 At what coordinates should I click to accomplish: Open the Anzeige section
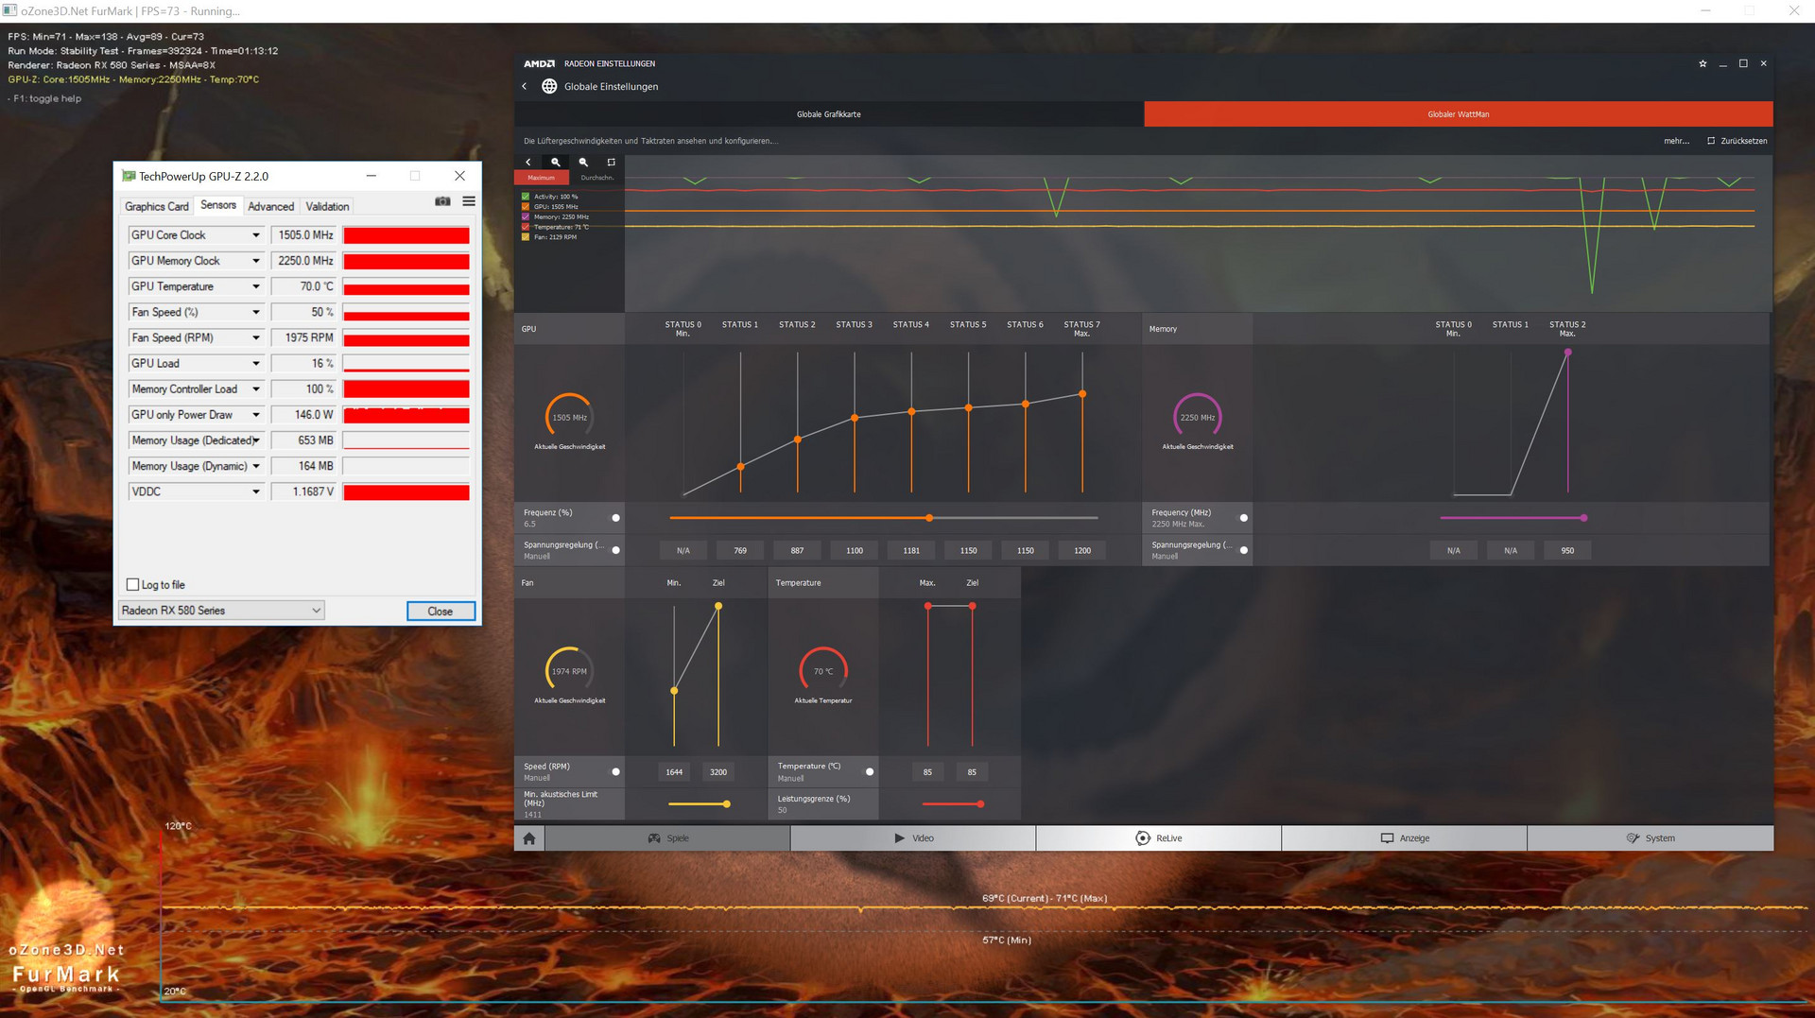tap(1405, 838)
